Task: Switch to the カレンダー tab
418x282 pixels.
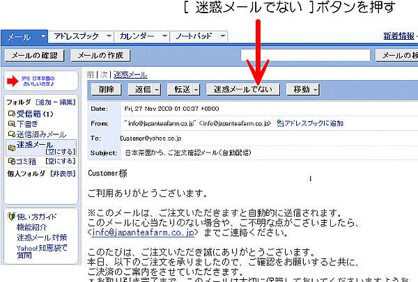Action: point(137,36)
